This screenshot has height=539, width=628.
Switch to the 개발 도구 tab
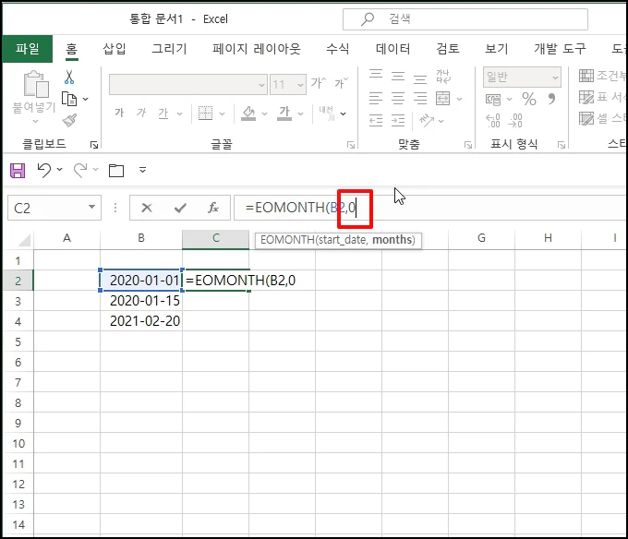click(560, 48)
